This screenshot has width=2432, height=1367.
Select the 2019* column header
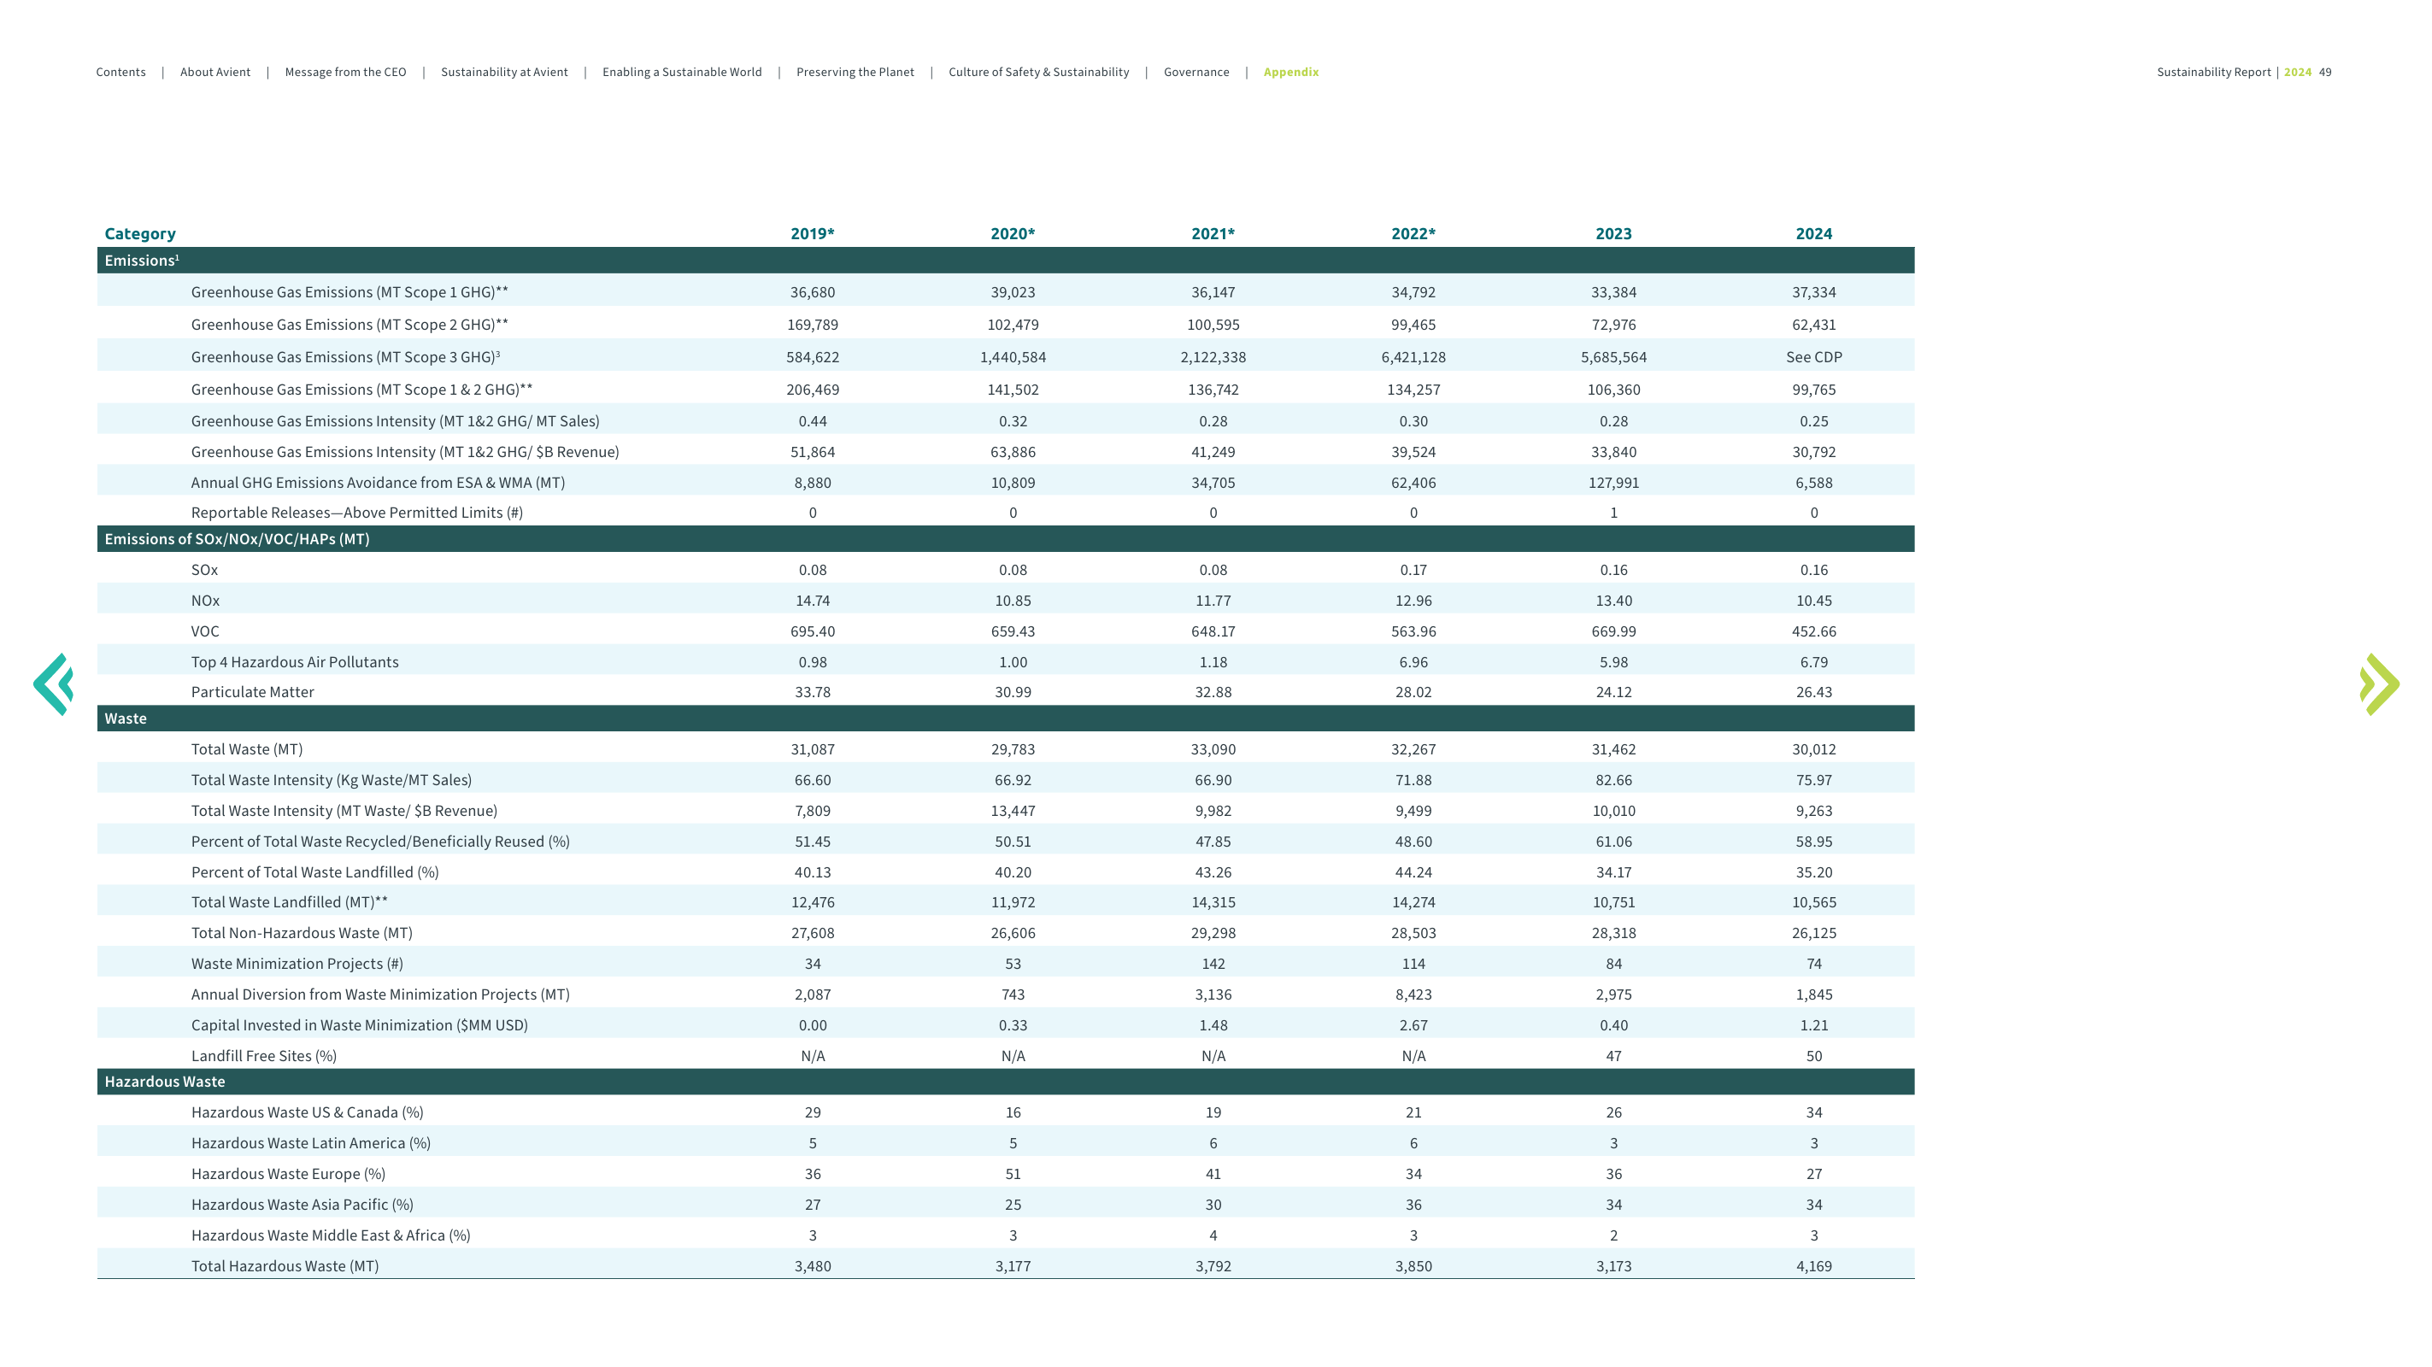[x=812, y=233]
